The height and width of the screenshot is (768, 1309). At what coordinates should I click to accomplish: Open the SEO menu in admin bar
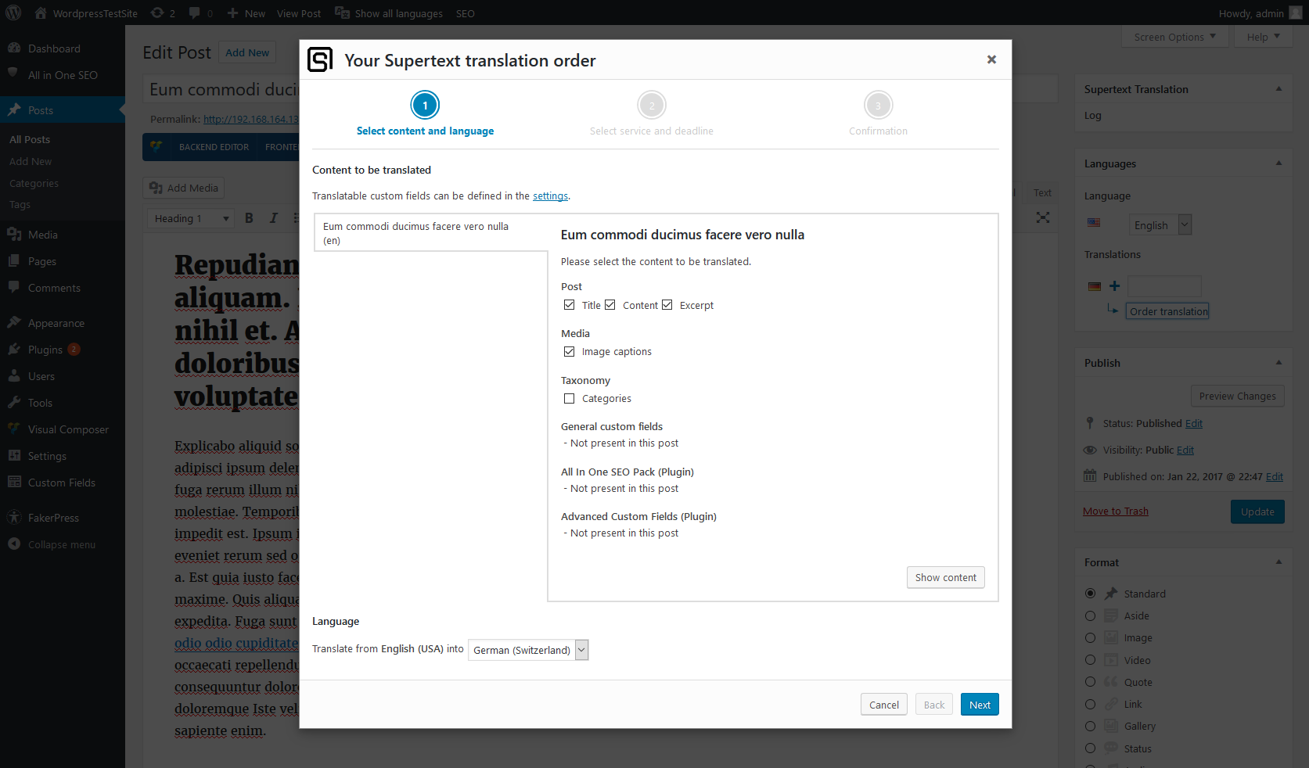(466, 13)
